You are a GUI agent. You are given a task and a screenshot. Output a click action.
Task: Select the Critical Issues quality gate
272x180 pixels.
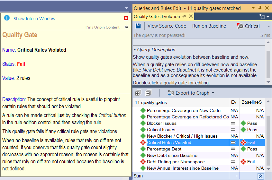tap(161, 130)
